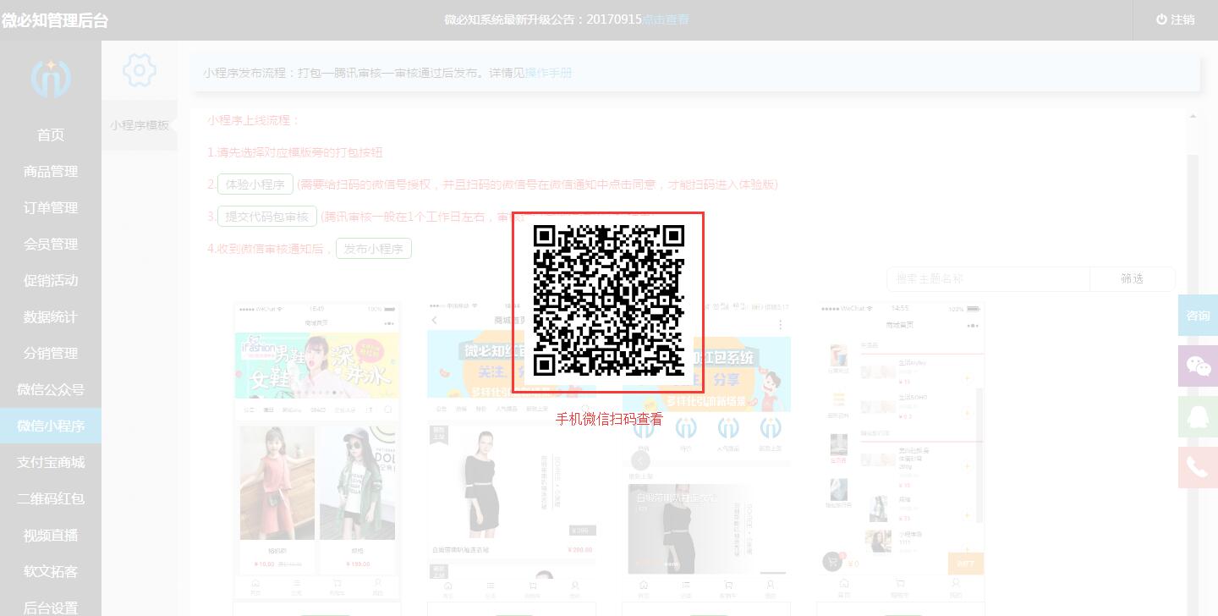The width and height of the screenshot is (1218, 616).
Task: Open the 咨询 consultation panel icon
Action: [x=1198, y=315]
